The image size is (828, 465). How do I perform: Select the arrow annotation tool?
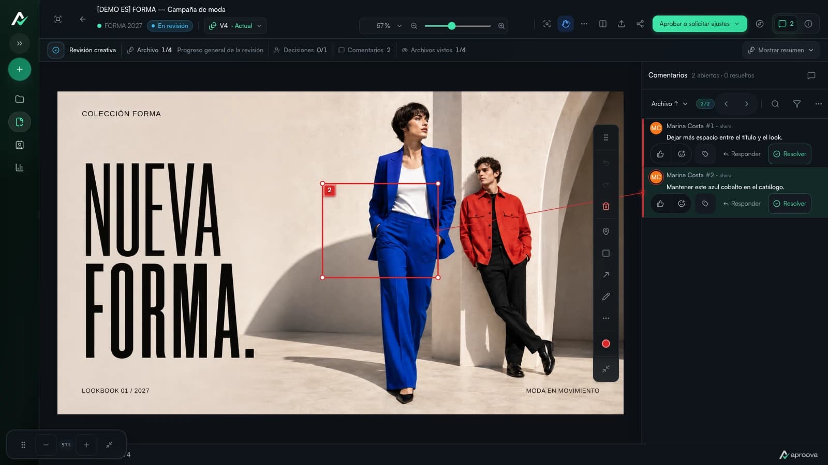pyautogui.click(x=606, y=275)
